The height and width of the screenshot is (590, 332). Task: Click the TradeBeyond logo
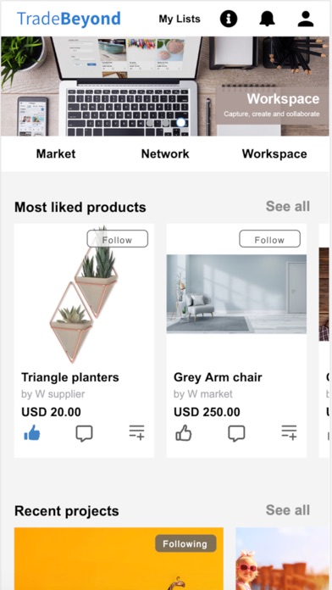point(69,19)
